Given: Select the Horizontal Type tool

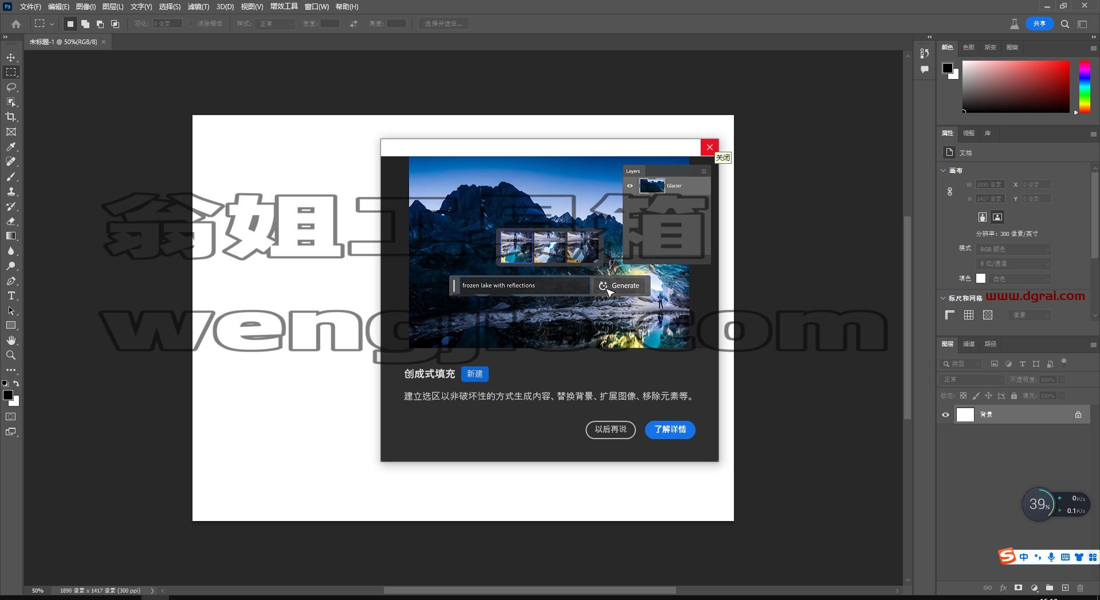Looking at the screenshot, I should click(11, 295).
